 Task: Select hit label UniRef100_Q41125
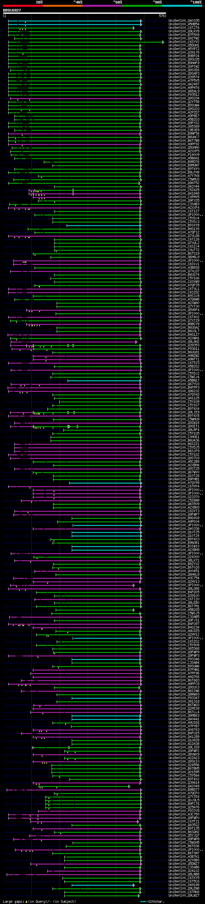click(x=184, y=398)
